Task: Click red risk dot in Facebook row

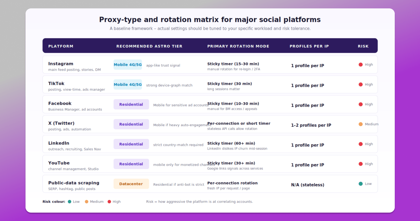Action: click(361, 104)
